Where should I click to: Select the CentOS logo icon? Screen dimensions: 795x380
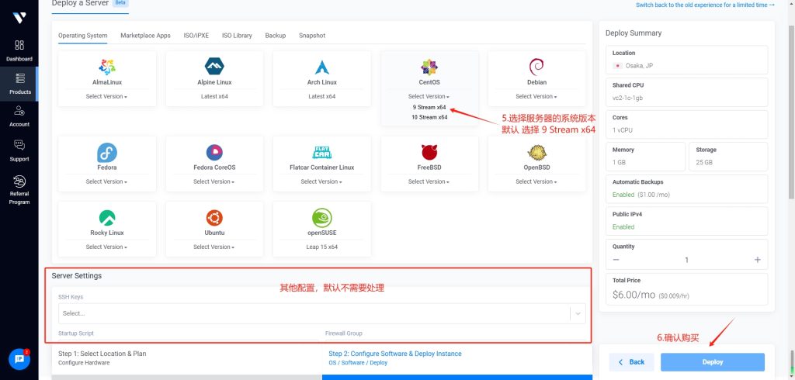[x=429, y=67]
